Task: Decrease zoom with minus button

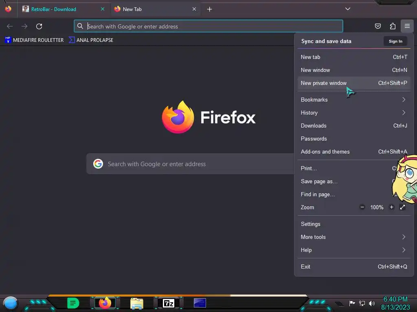Action: (362, 207)
